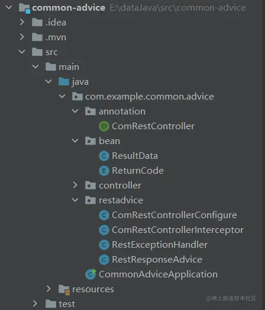Image resolution: width=265 pixels, height=310 pixels.
Task: Click the RestResponseAdvice class icon
Action: pos(104,260)
